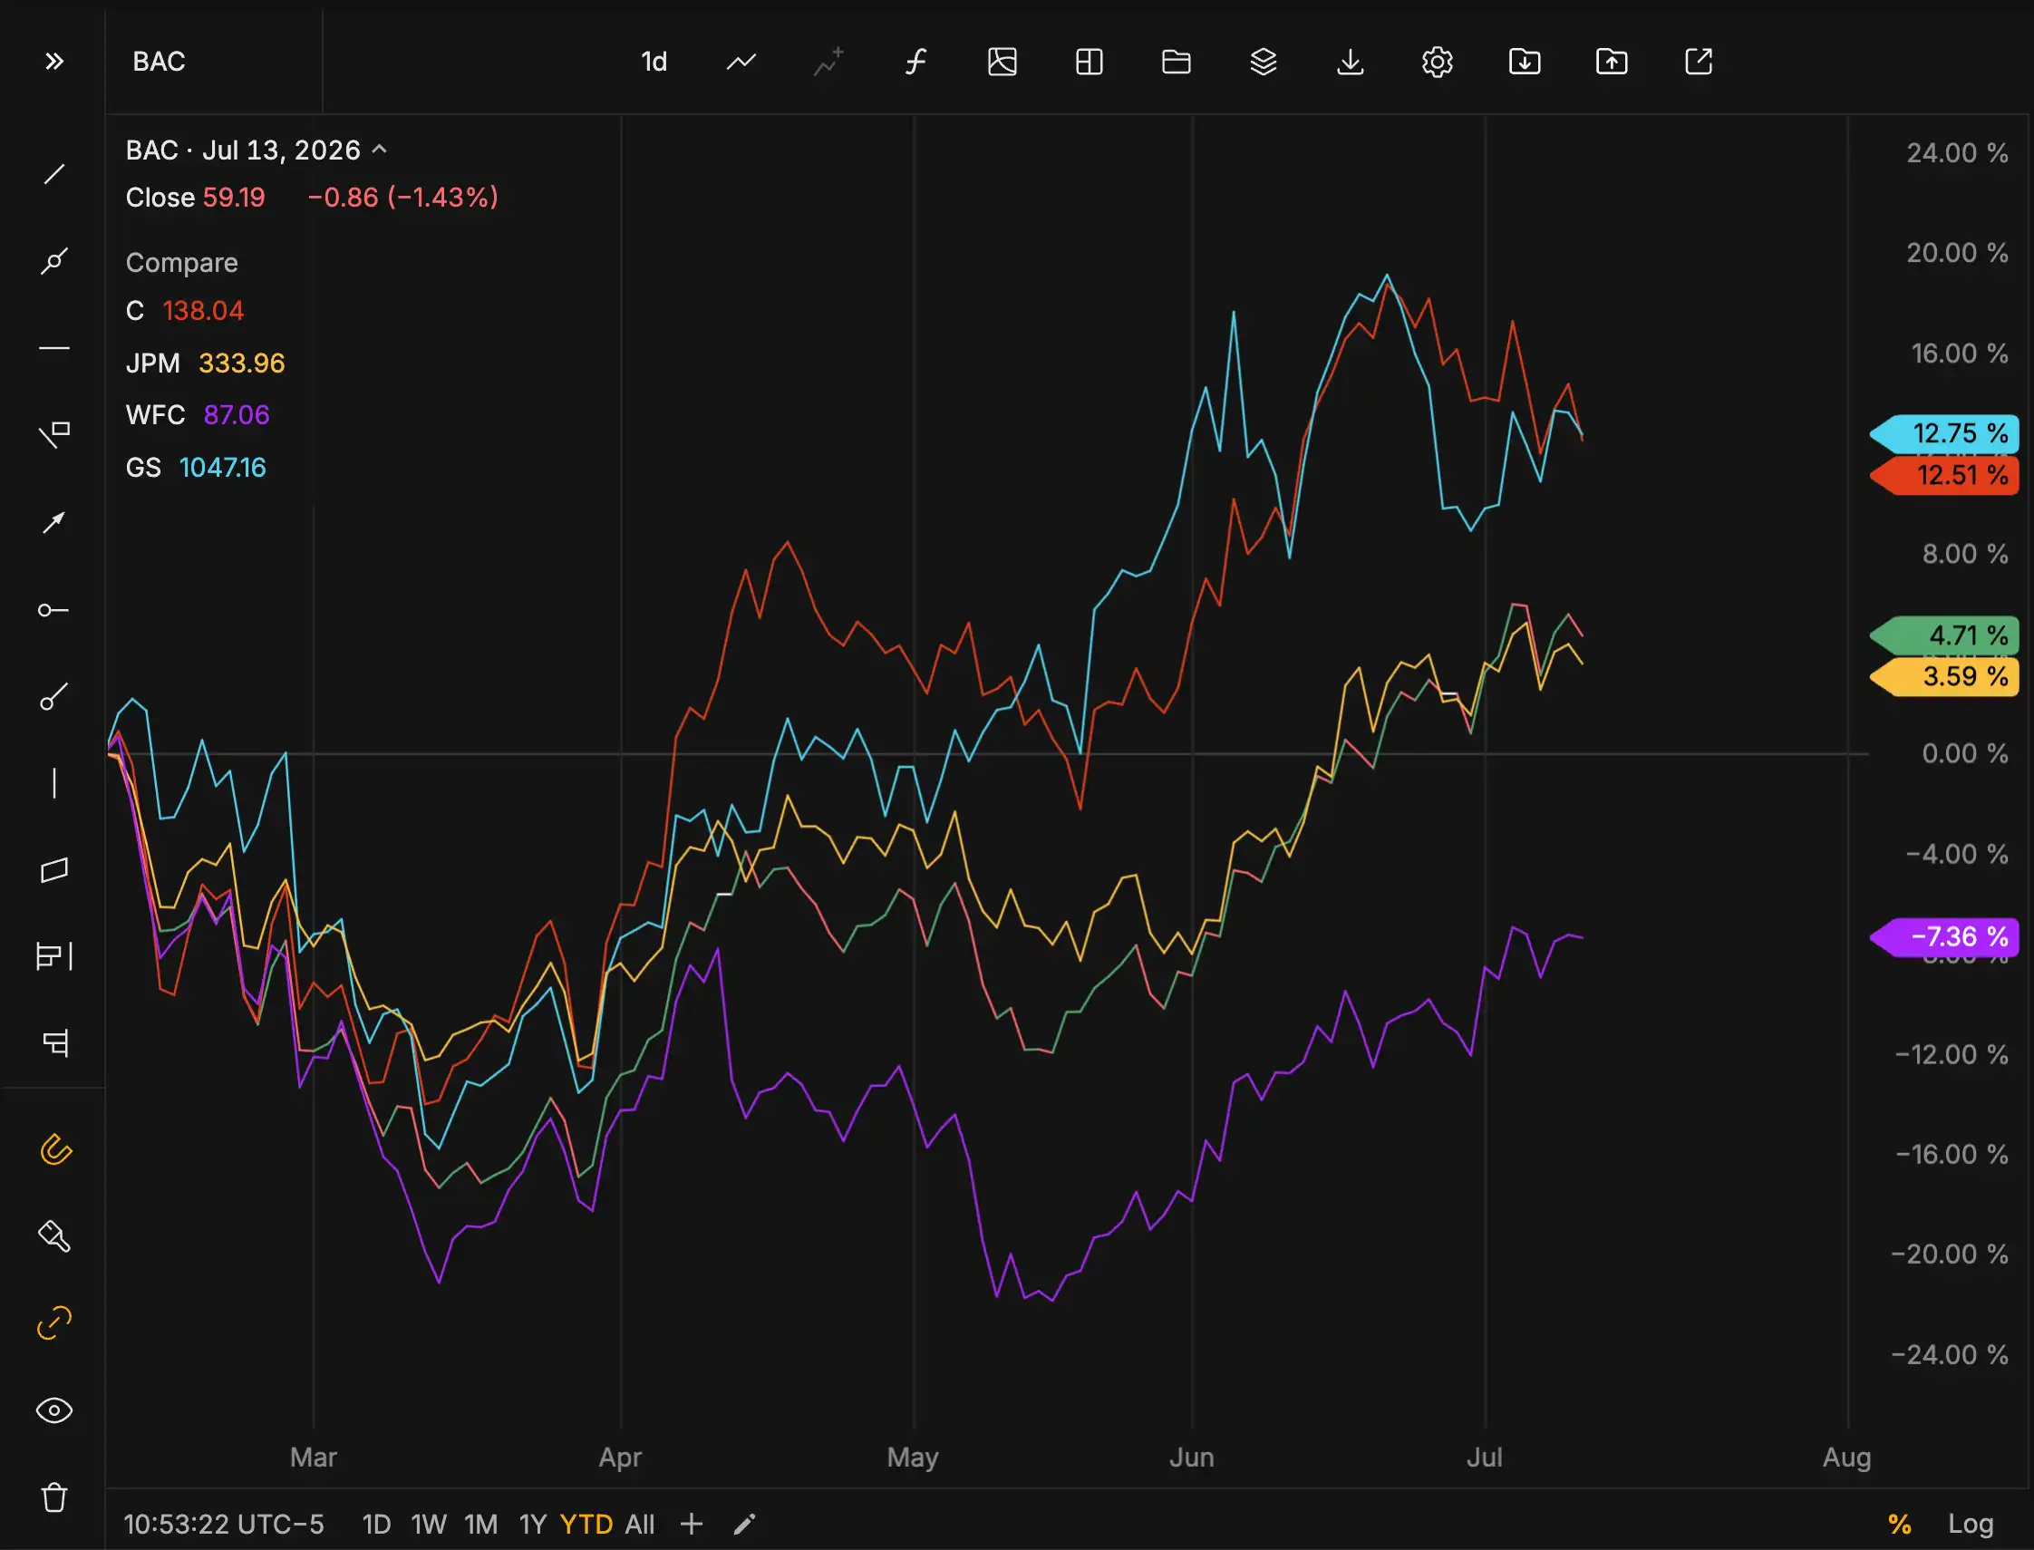Select the trend line drawing tool
Viewport: 2034px width, 1550px height.
(54, 174)
